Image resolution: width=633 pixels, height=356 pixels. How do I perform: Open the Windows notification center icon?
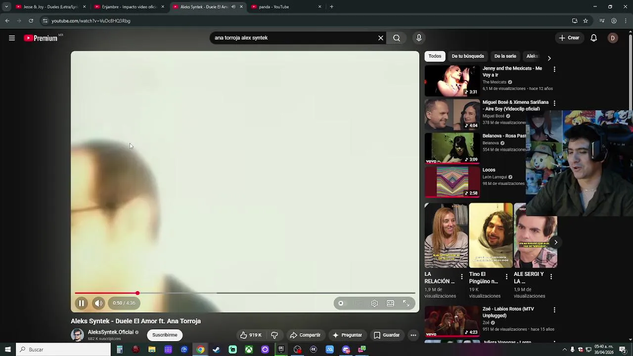pyautogui.click(x=623, y=350)
